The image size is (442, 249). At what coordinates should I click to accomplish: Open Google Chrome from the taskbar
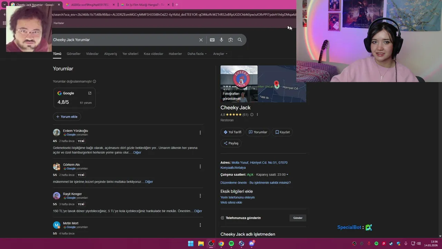tap(221, 243)
